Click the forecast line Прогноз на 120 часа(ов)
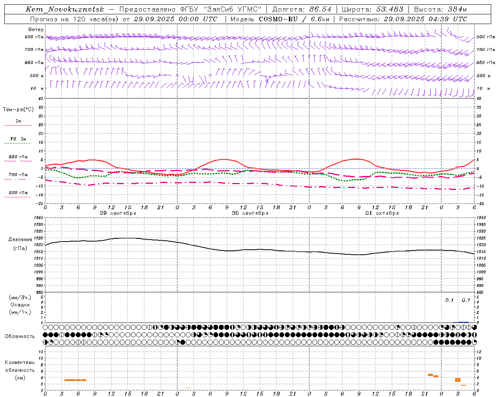The image size is (497, 397). tap(74, 19)
